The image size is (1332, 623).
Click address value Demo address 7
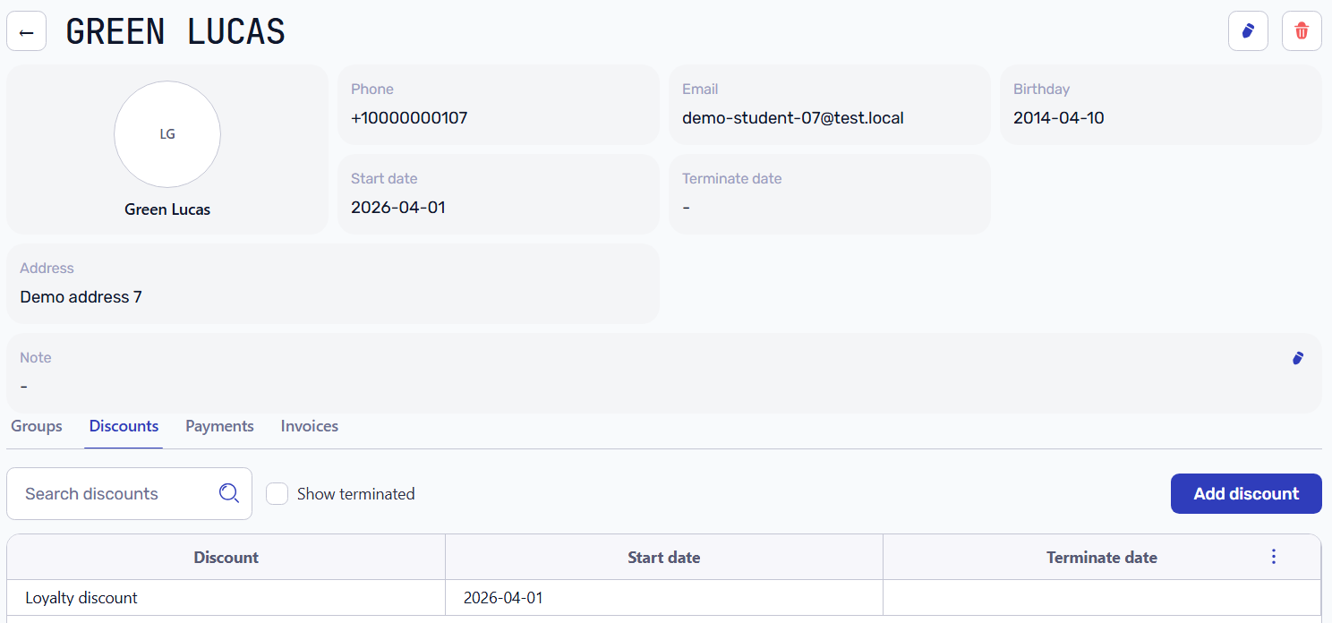[81, 297]
